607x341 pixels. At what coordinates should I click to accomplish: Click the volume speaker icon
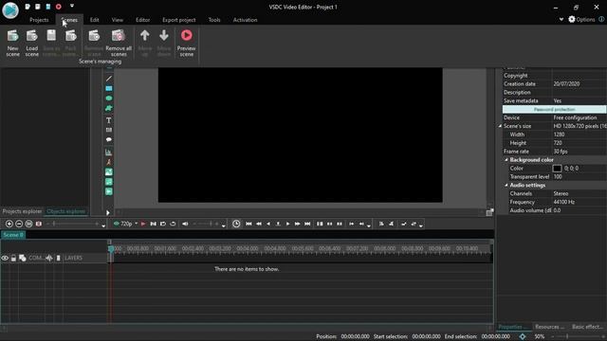(x=185, y=224)
